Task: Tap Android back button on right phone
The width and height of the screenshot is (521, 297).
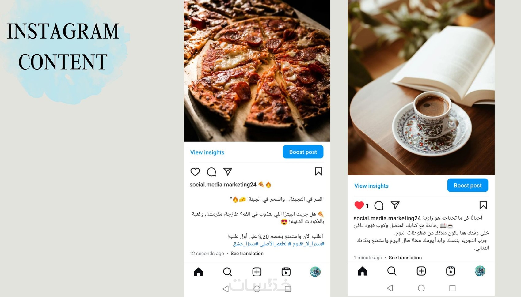Action: [390, 288]
